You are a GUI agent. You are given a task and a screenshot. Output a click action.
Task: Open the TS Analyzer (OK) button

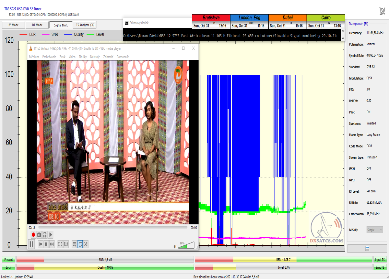(85, 25)
